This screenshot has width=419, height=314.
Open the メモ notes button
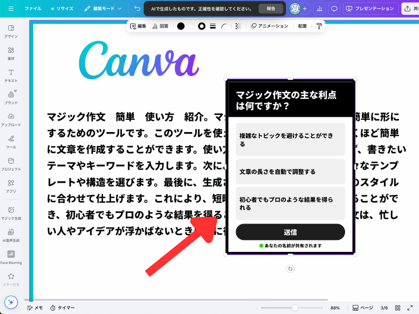[35, 308]
